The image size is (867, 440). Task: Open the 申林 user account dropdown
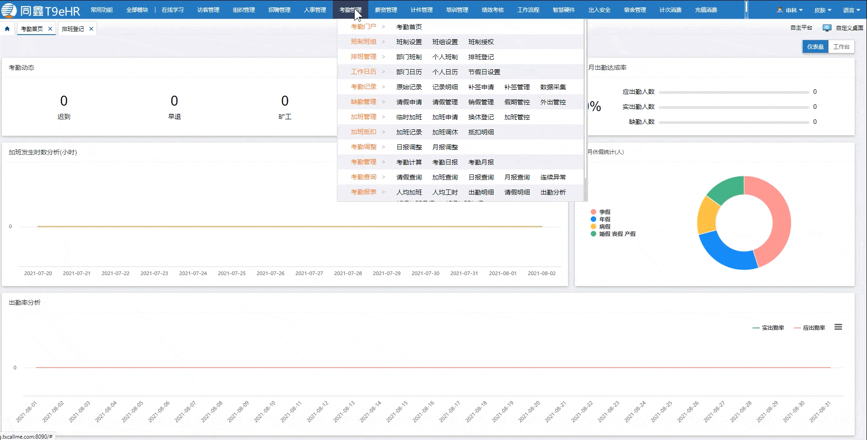(x=794, y=10)
